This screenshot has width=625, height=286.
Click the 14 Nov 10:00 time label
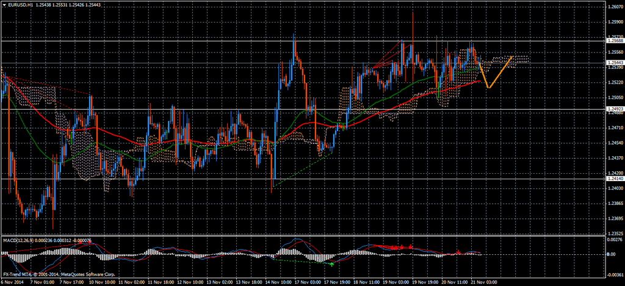(278, 282)
